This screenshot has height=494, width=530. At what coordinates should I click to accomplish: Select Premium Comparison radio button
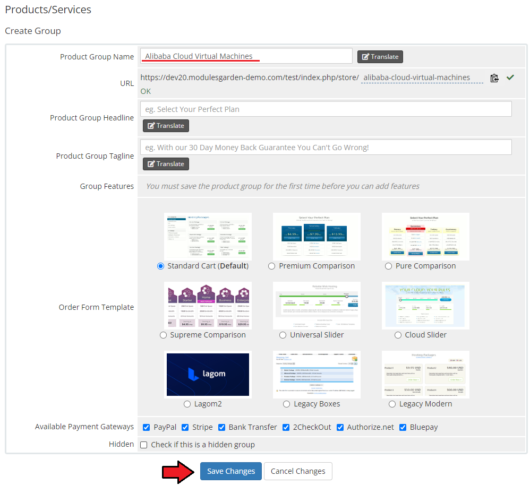(x=271, y=266)
